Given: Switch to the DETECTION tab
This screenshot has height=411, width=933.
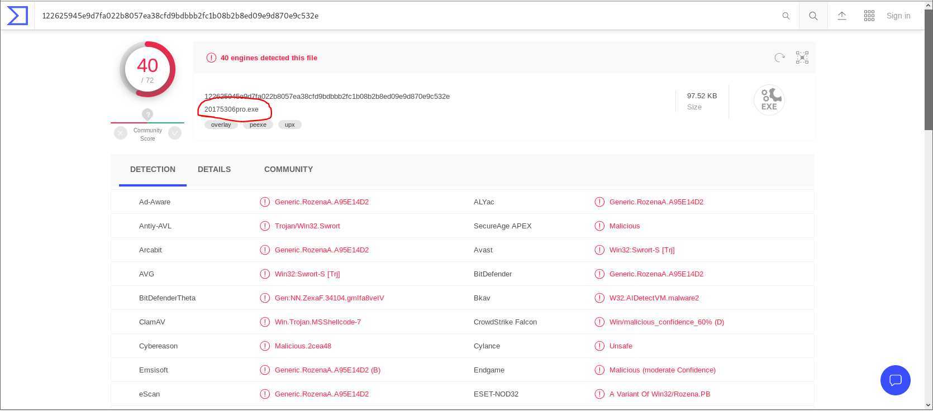Looking at the screenshot, I should [x=153, y=169].
